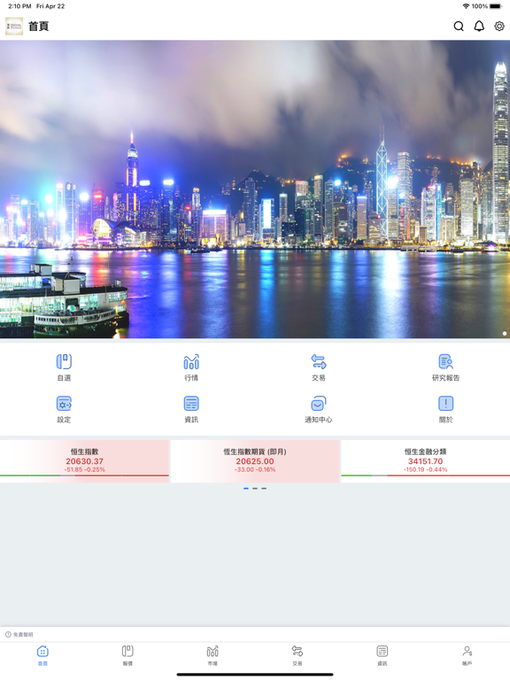The image size is (510, 680).
Task: Tap the -33.00 -0.16% change text
Action: pyautogui.click(x=255, y=469)
